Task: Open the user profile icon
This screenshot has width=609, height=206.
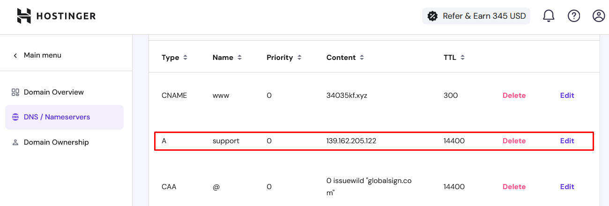Action: tap(599, 16)
